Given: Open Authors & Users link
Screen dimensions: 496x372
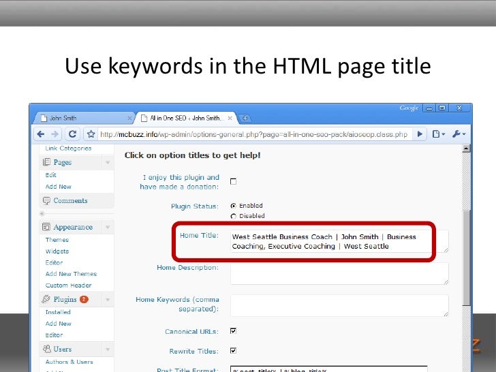Looking at the screenshot, I should coord(69,362).
